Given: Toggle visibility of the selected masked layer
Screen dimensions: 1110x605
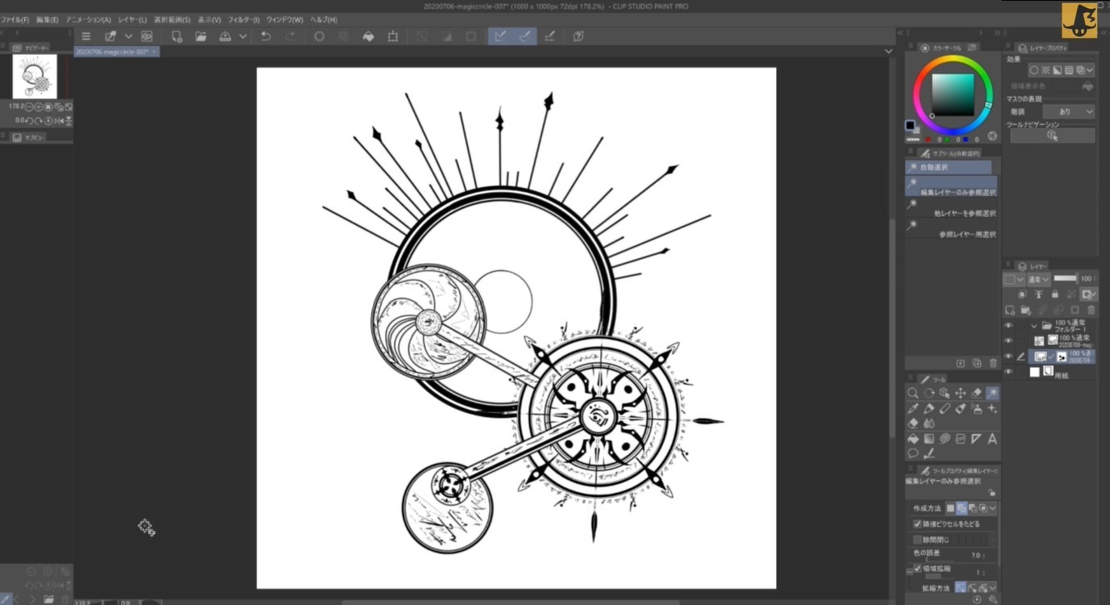Looking at the screenshot, I should [x=1008, y=356].
